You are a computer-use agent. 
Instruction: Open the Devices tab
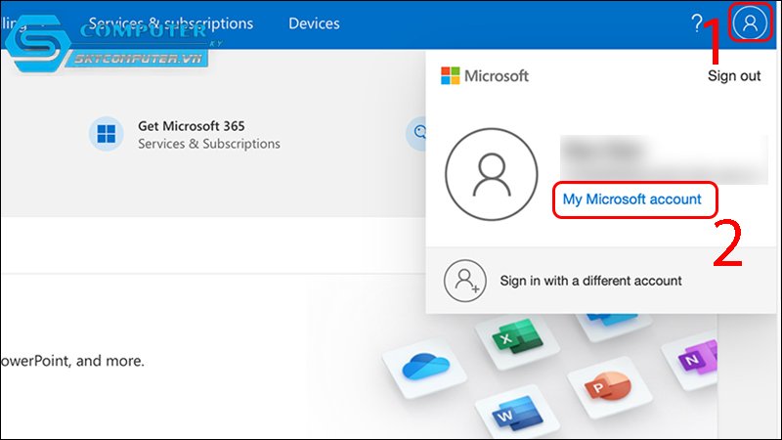pyautogui.click(x=314, y=23)
